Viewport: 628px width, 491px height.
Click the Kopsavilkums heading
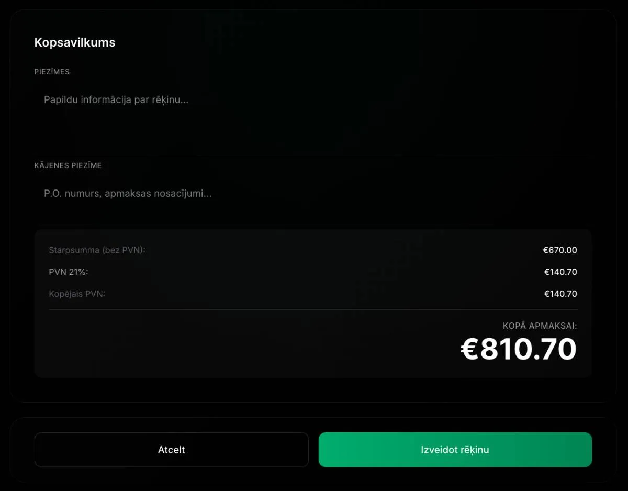75,42
